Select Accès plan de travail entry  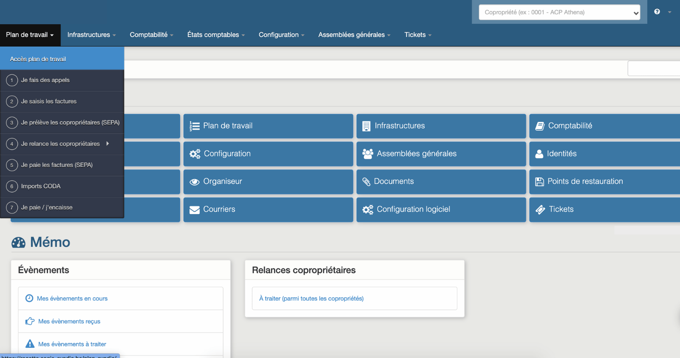pos(38,59)
